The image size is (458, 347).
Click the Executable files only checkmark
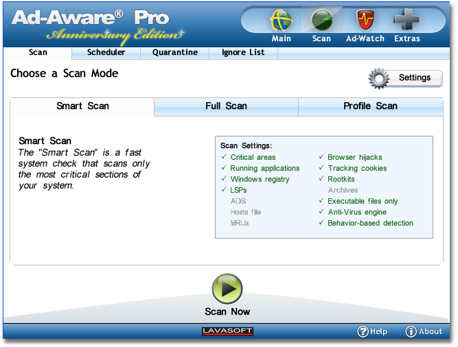321,201
